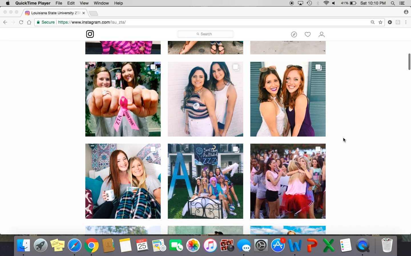Click the Chrome user account icon
The height and width of the screenshot is (256, 411).
click(x=406, y=12)
